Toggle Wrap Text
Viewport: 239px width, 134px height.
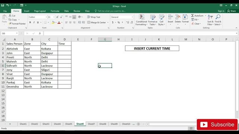pyautogui.click(x=94, y=17)
